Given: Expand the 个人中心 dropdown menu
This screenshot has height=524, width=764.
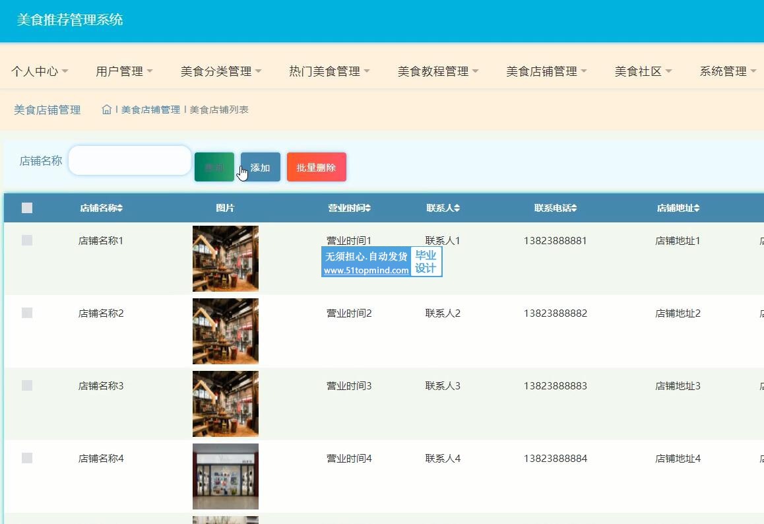Looking at the screenshot, I should [40, 71].
